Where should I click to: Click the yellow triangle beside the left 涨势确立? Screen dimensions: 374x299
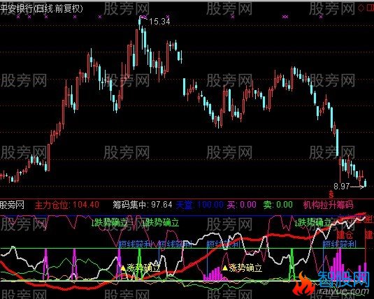tap(123, 268)
